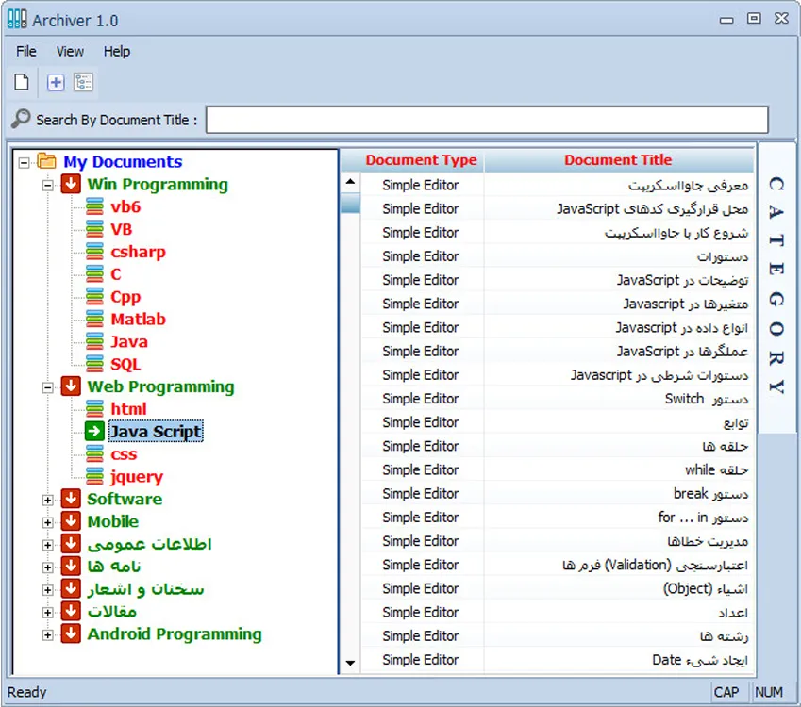Image resolution: width=801 pixels, height=707 pixels.
Task: Sort by the Document Title column header
Action: 618,160
